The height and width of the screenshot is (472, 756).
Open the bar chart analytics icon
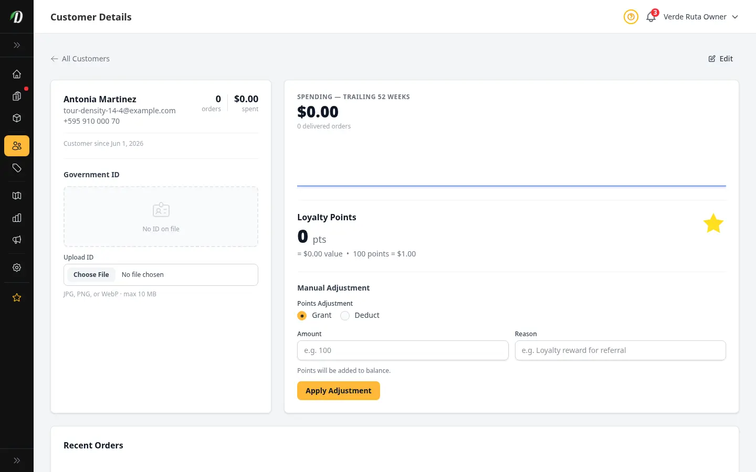click(17, 218)
